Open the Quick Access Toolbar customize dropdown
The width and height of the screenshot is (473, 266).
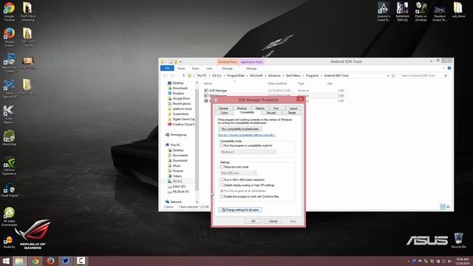point(180,61)
